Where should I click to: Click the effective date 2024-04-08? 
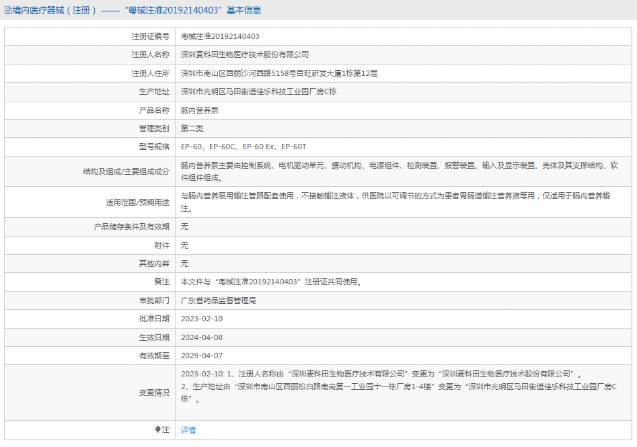(x=202, y=338)
